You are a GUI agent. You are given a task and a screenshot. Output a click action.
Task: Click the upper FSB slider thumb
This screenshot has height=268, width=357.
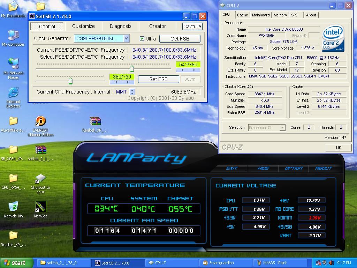pos(132,68)
